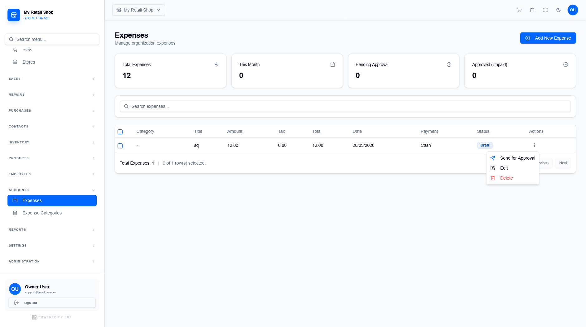
Task: Select all expenses with header checkbox
Action: 120,132
